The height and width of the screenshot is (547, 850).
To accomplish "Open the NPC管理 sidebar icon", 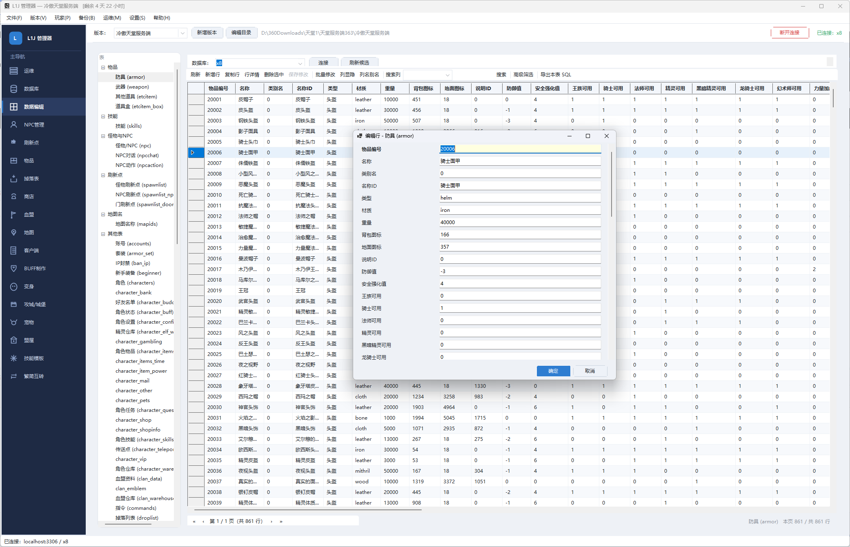I will [14, 125].
